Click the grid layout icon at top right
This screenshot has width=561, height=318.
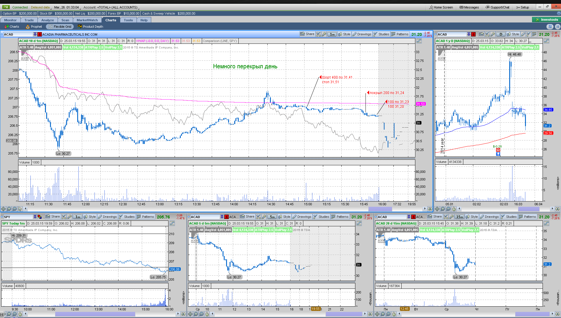pos(550,27)
